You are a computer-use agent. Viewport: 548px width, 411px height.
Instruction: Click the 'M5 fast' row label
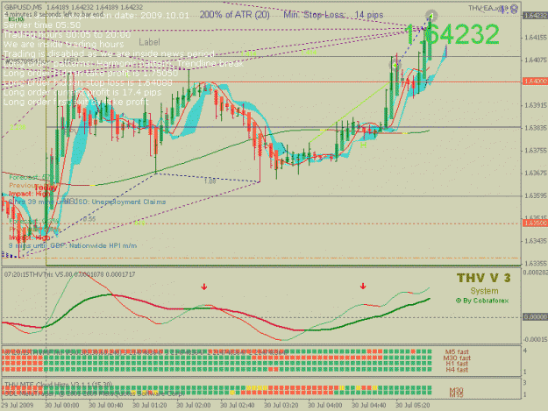pyautogui.click(x=457, y=352)
